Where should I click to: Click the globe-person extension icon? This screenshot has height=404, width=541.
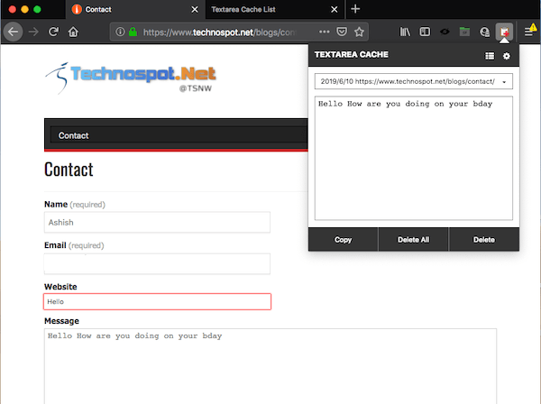click(x=485, y=32)
